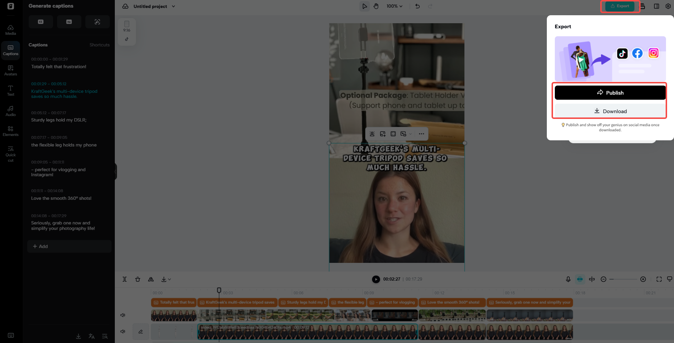This screenshot has height=343, width=674.
Task: Open the 100% zoom level dropdown
Action: point(394,6)
